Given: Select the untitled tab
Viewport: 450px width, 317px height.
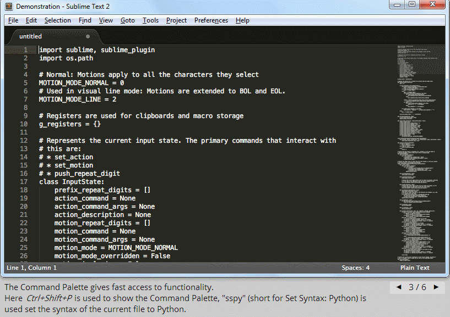Looking at the screenshot, I should point(55,37).
